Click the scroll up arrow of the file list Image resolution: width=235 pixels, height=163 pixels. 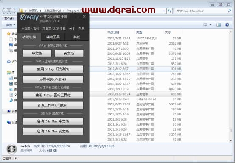click(x=230, y=31)
